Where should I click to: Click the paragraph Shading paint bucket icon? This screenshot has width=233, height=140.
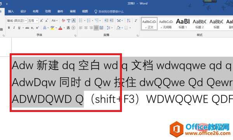pyautogui.click(x=118, y=28)
